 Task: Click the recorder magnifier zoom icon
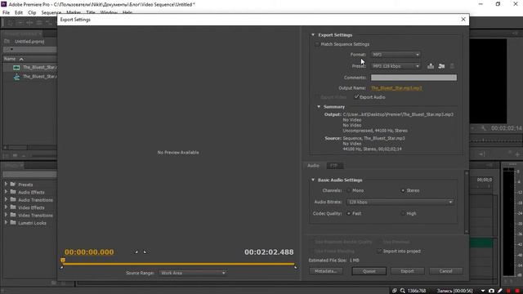pos(403,291)
